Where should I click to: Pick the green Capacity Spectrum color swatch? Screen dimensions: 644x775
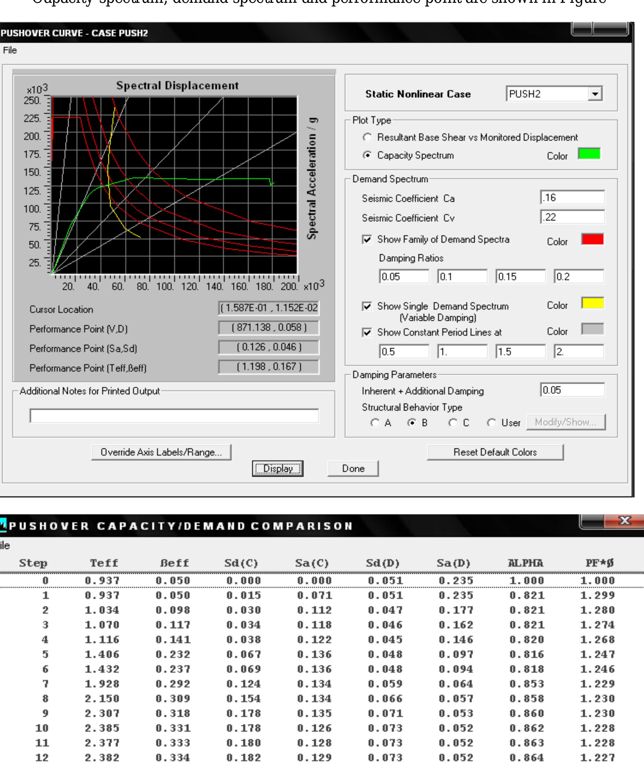point(589,154)
